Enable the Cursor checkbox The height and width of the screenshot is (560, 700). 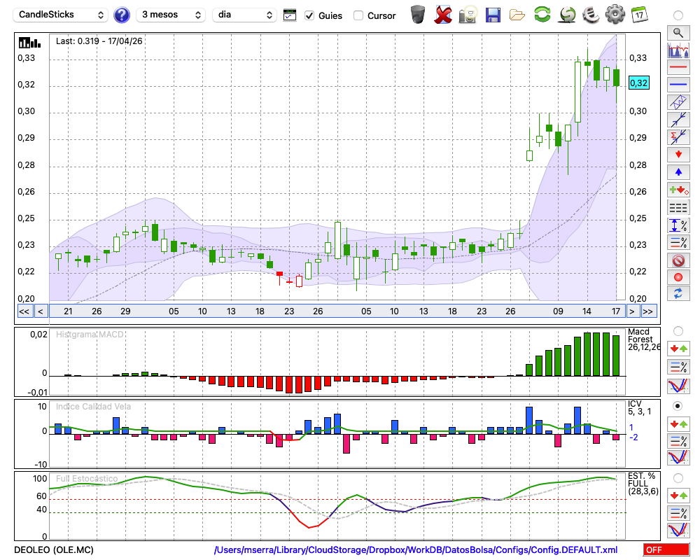pos(358,15)
